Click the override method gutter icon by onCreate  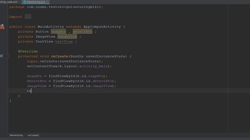(x=1, y=56)
